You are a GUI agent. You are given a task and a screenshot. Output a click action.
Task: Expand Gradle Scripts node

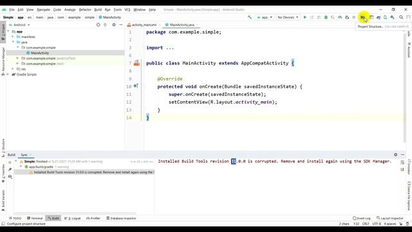click(x=8, y=75)
